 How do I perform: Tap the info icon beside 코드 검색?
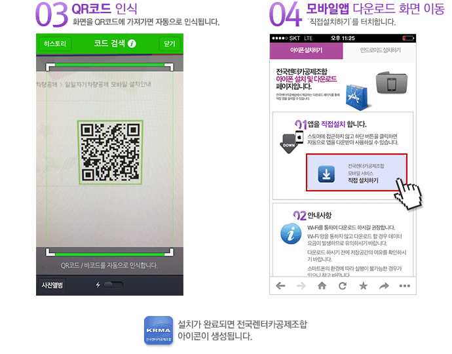tap(132, 43)
